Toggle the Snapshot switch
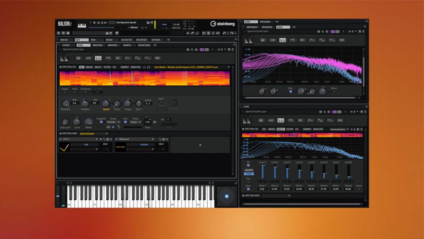Viewport: 424px width, 239px height. (101, 122)
